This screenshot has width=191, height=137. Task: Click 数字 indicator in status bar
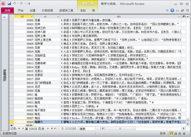pos(163,133)
